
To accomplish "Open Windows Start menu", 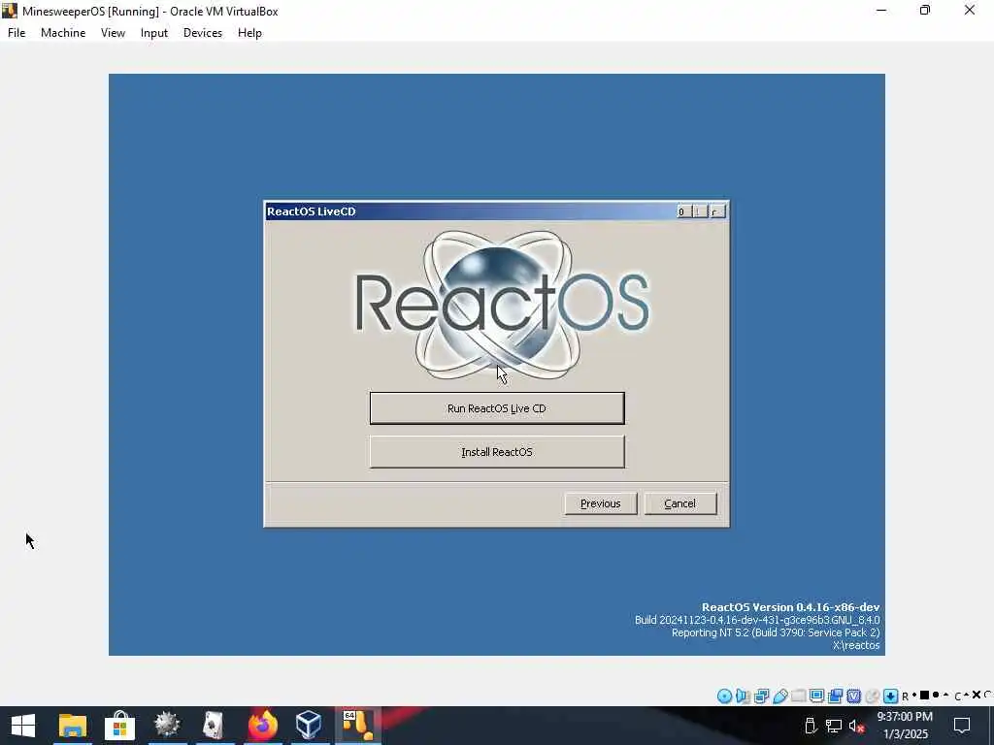I will pyautogui.click(x=23, y=726).
